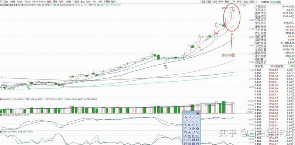295x145 pixels.
Task: Select the arc drawing tool in palette
Action: [190, 129]
